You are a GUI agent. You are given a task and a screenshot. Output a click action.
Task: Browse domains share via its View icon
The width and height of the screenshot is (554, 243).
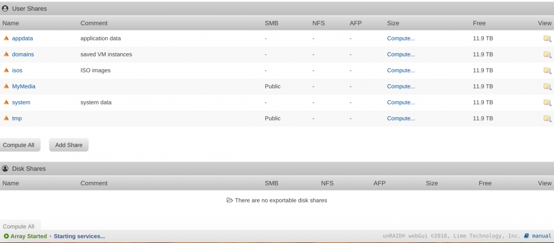pos(547,54)
